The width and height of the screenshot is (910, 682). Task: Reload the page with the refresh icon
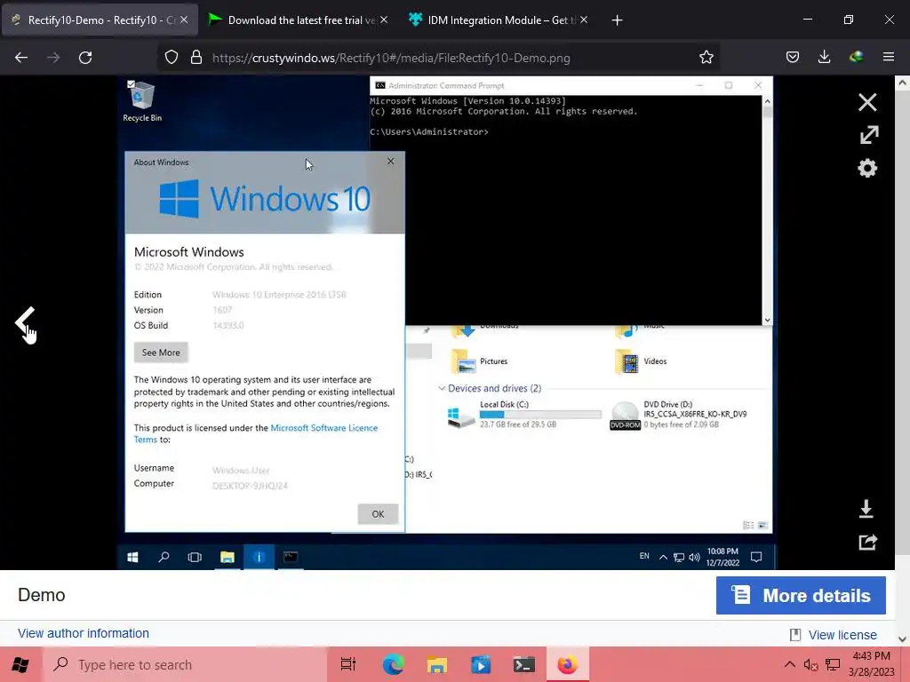(85, 58)
